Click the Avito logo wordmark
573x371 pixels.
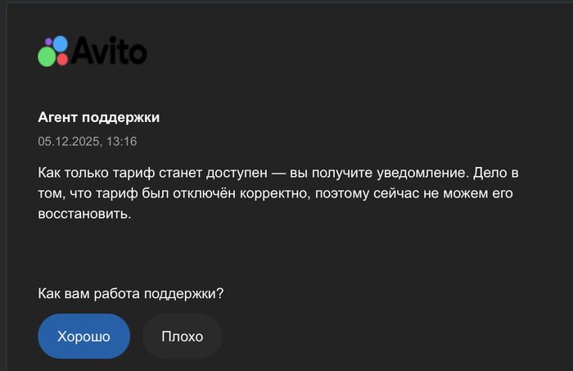pos(108,50)
